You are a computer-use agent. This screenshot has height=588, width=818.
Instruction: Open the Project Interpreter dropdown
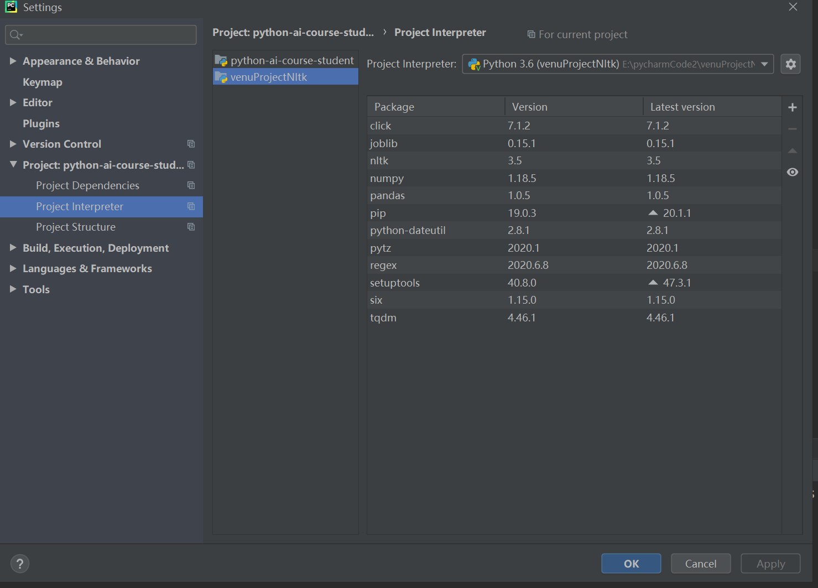click(x=618, y=64)
